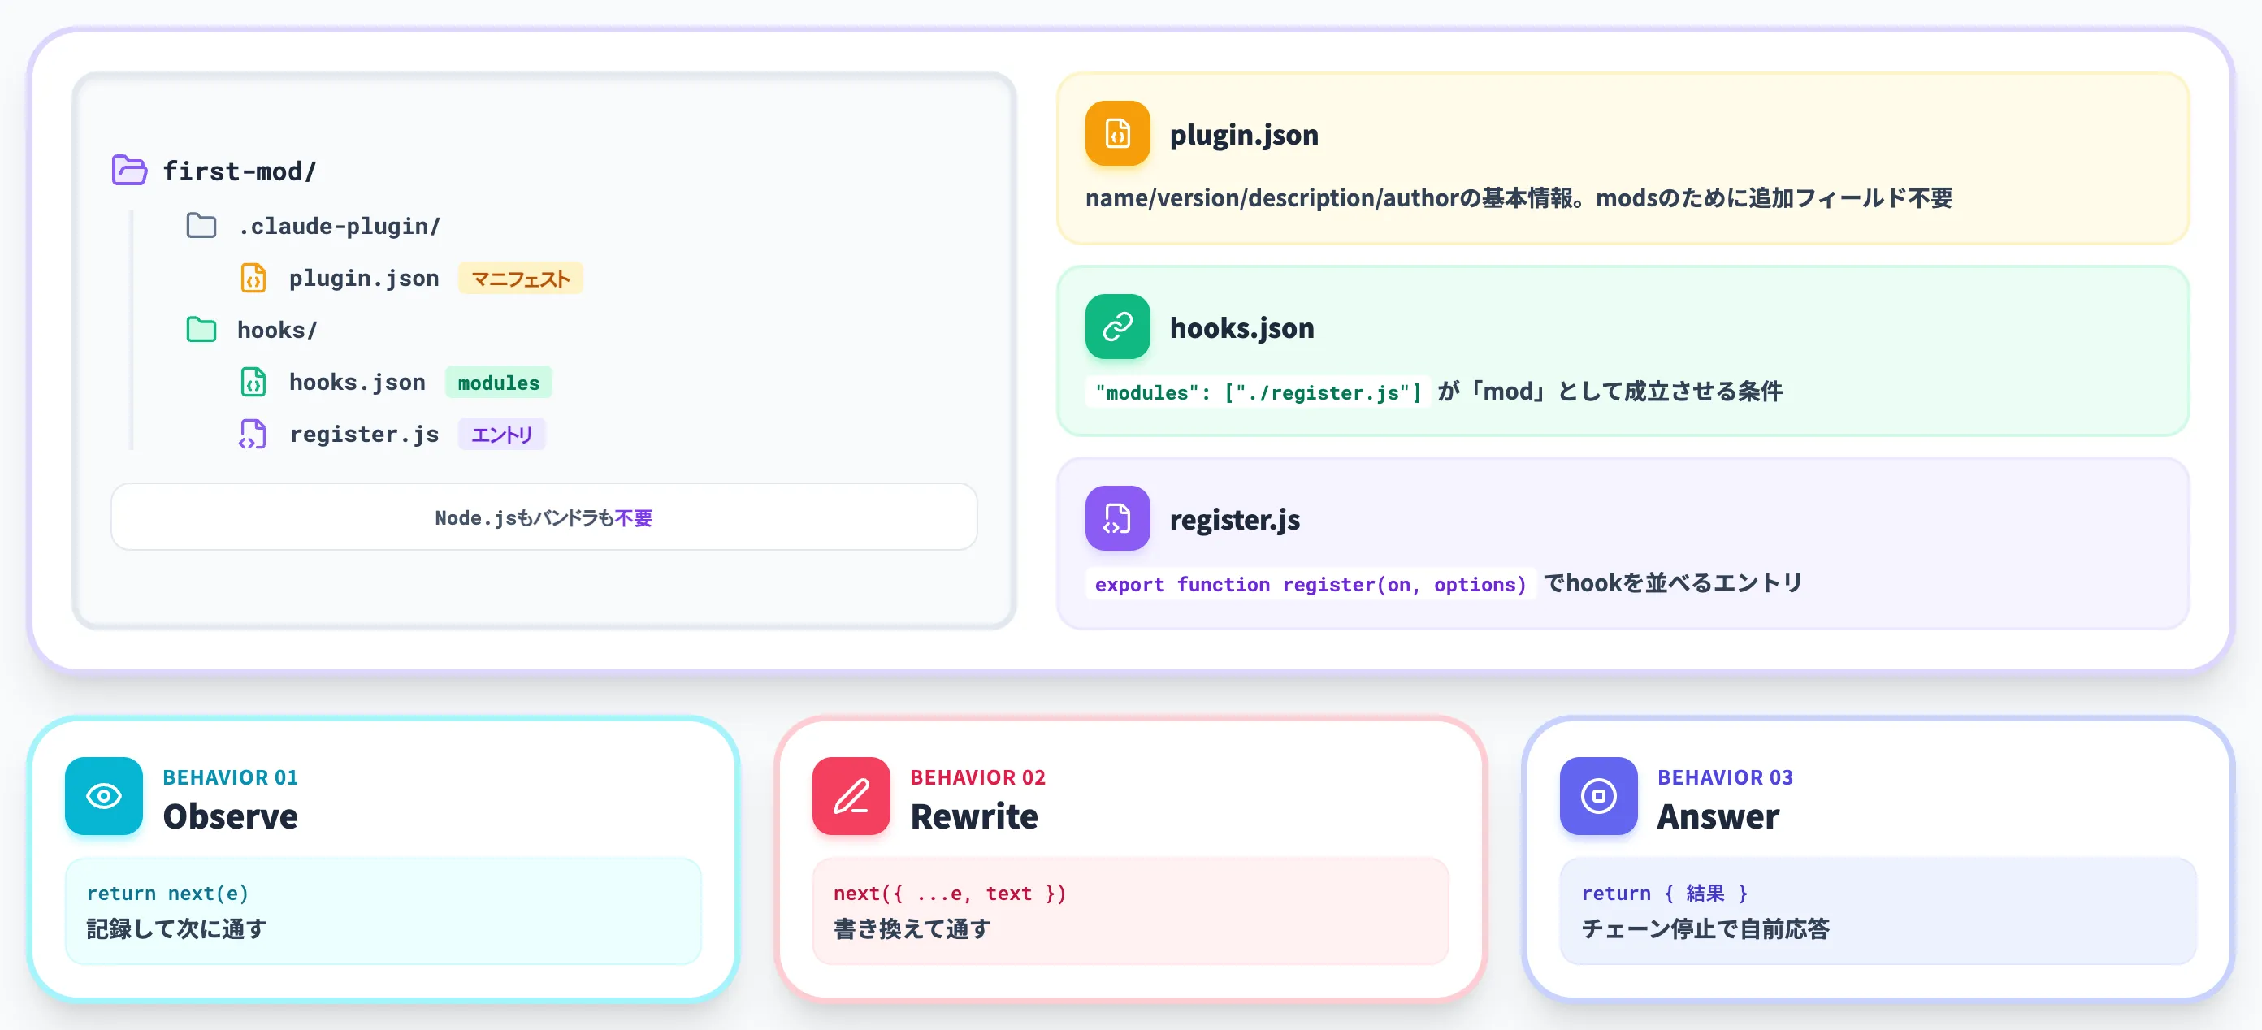Viewport: 2262px width, 1030px height.
Task: Click the orange file icon beside plugin.json in tree
Action: click(x=253, y=278)
